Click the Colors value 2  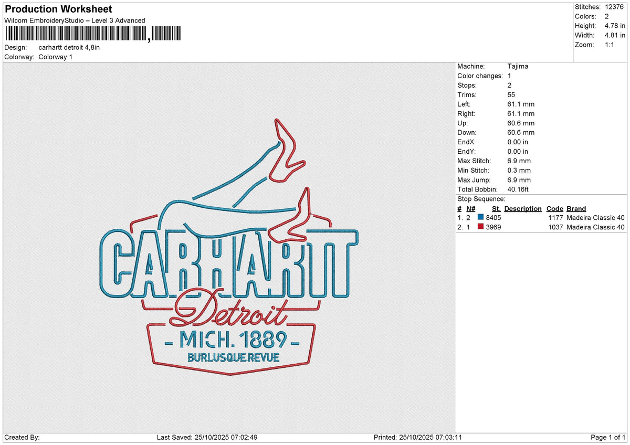[x=607, y=16]
